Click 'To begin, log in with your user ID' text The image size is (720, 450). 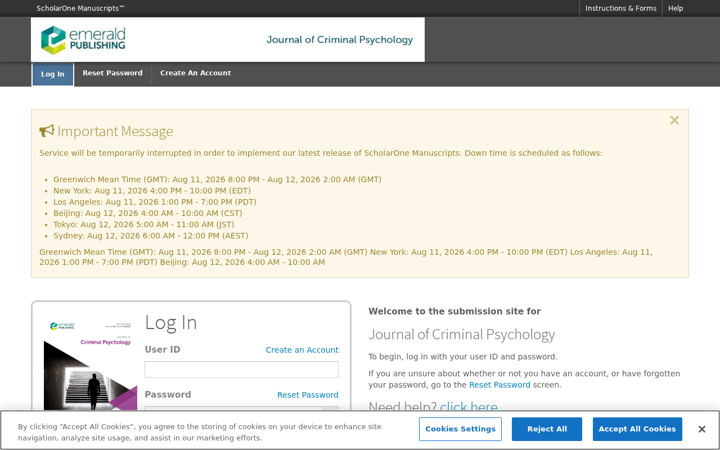coord(463,357)
